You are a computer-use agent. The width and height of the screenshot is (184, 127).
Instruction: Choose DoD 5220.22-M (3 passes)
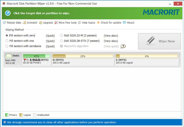click(x=61, y=35)
